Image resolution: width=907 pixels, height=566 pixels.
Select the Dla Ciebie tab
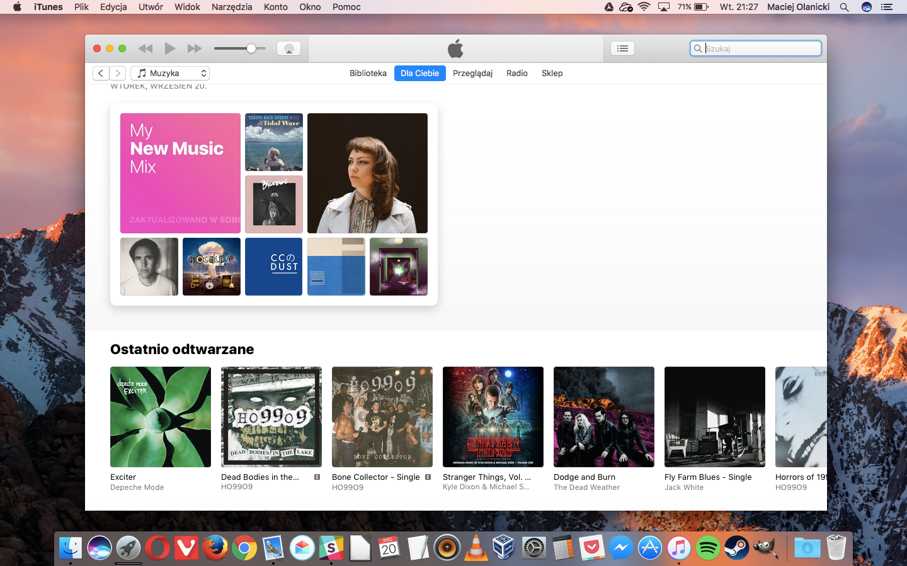click(x=420, y=73)
